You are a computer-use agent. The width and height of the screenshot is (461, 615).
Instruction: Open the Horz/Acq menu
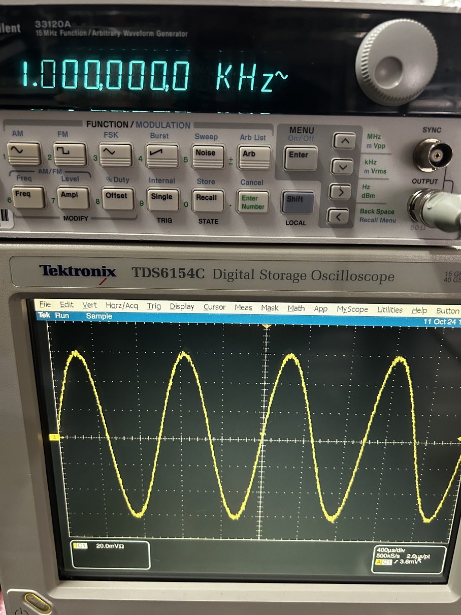[x=122, y=305]
